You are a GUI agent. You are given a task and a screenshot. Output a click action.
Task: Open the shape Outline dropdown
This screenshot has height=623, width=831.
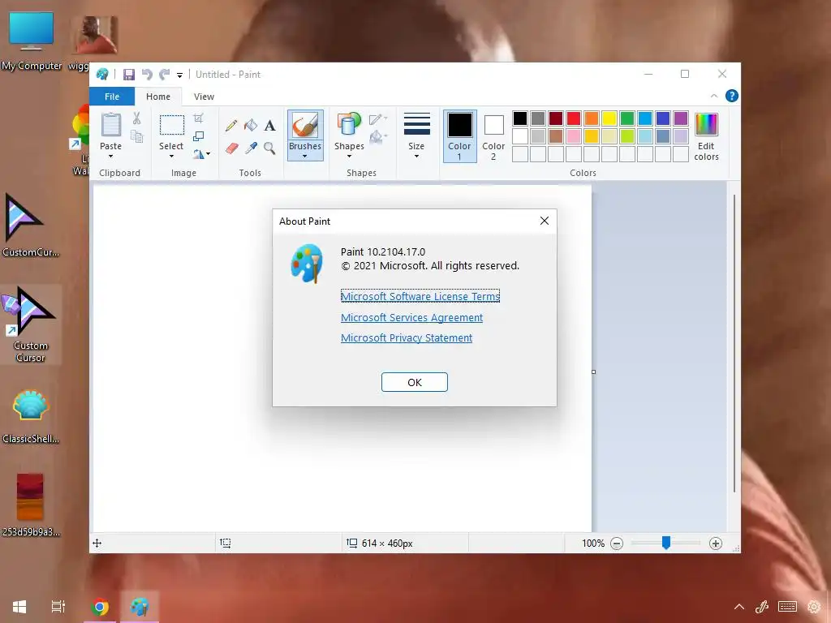(x=378, y=119)
